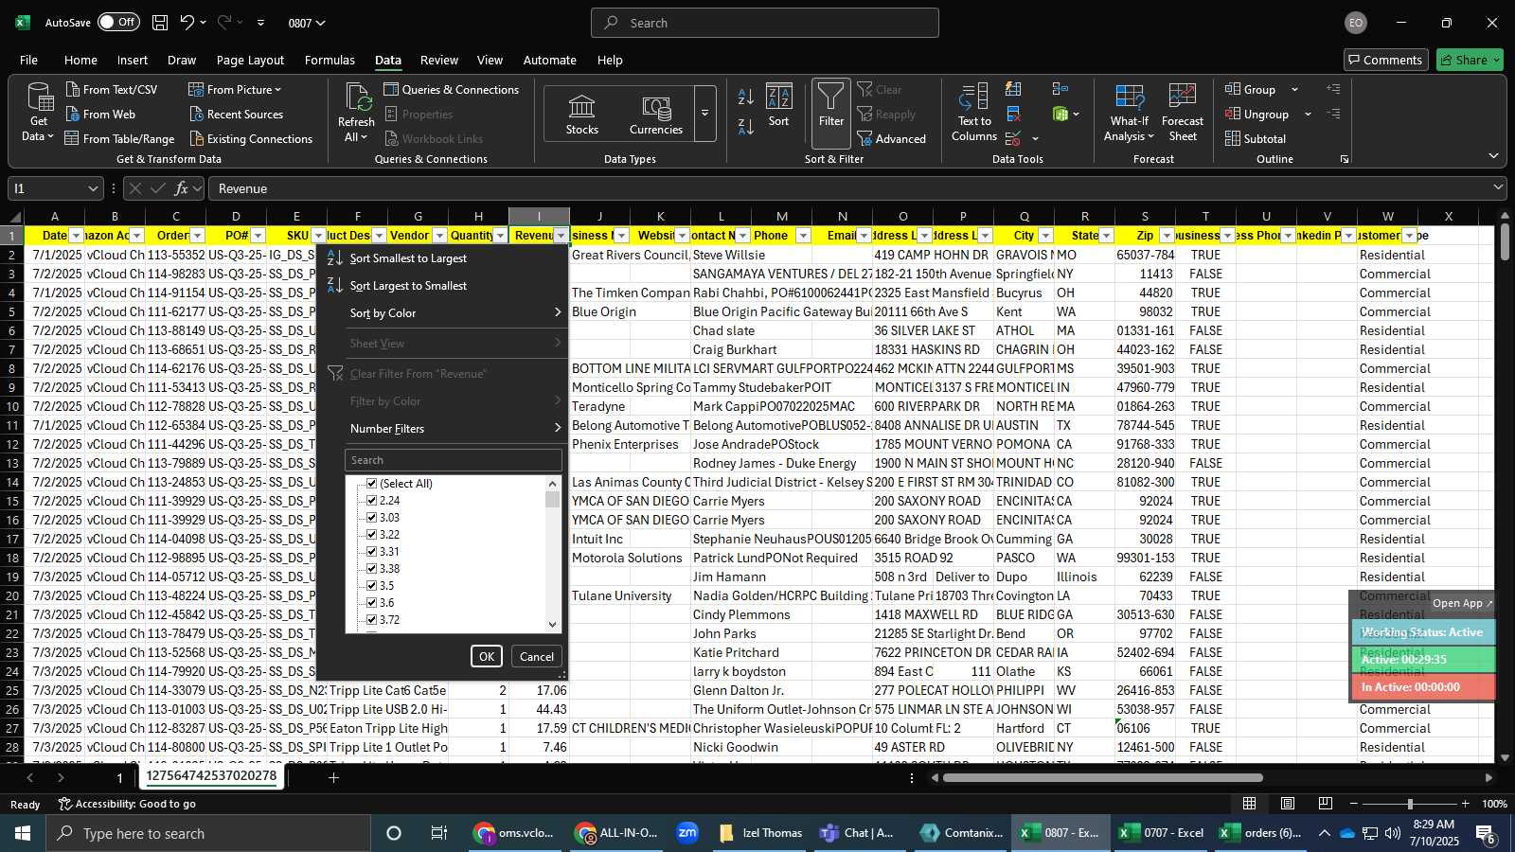Image resolution: width=1515 pixels, height=852 pixels.
Task: Open Queries & Connections pane
Action: click(x=451, y=89)
